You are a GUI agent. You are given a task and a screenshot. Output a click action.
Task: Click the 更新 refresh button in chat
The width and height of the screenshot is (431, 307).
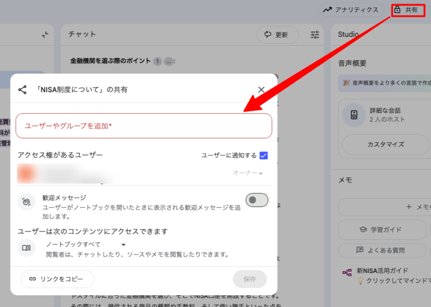(277, 34)
